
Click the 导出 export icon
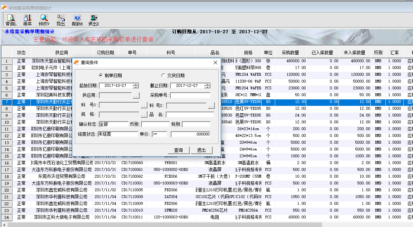(60, 20)
